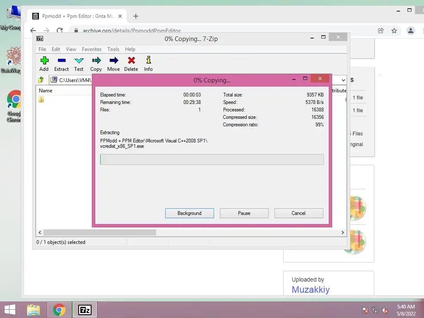Image resolution: width=424 pixels, height=318 pixels.
Task: Click the Speed value 5378 B/s
Action: pyautogui.click(x=315, y=102)
